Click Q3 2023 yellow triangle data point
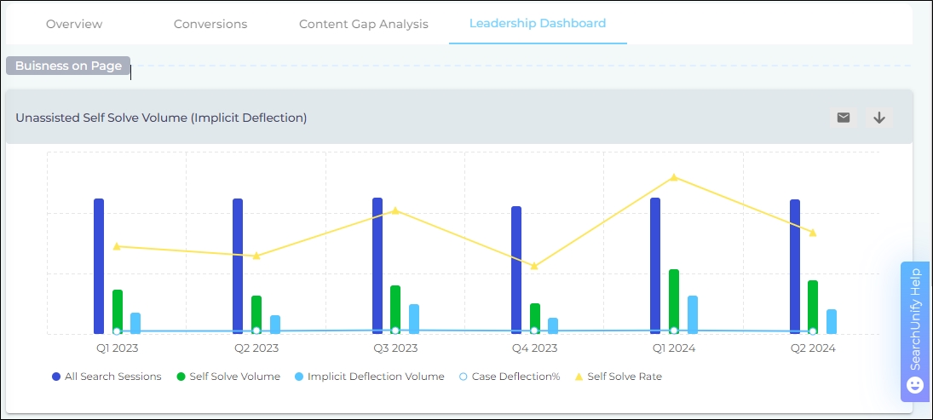This screenshot has height=420, width=933. tap(395, 210)
